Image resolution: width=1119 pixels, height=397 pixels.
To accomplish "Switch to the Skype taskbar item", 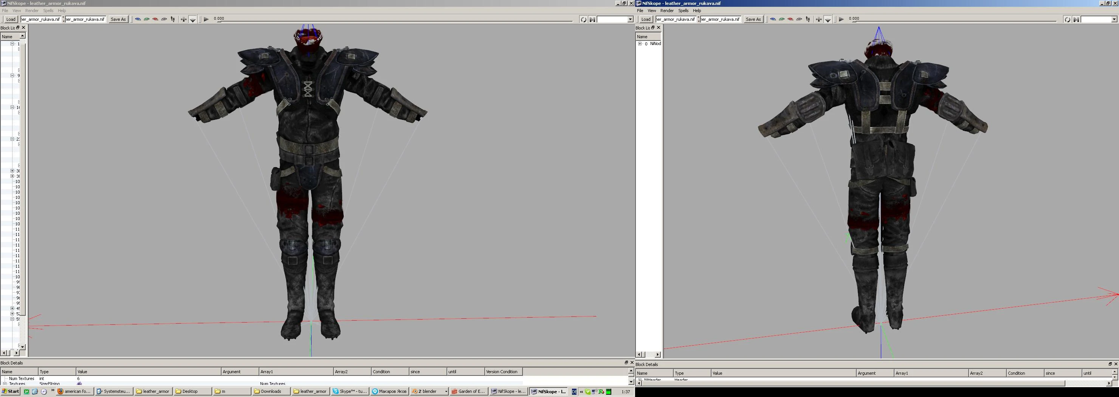I will pos(350,391).
